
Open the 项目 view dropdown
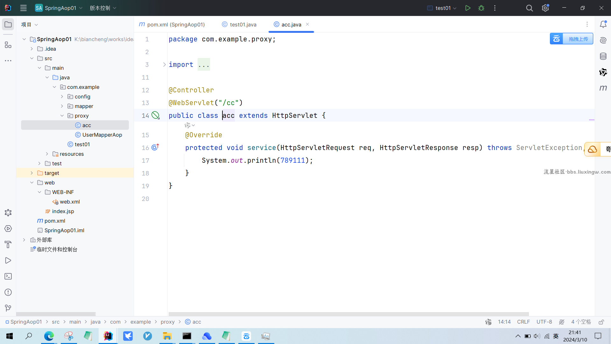[30, 25]
